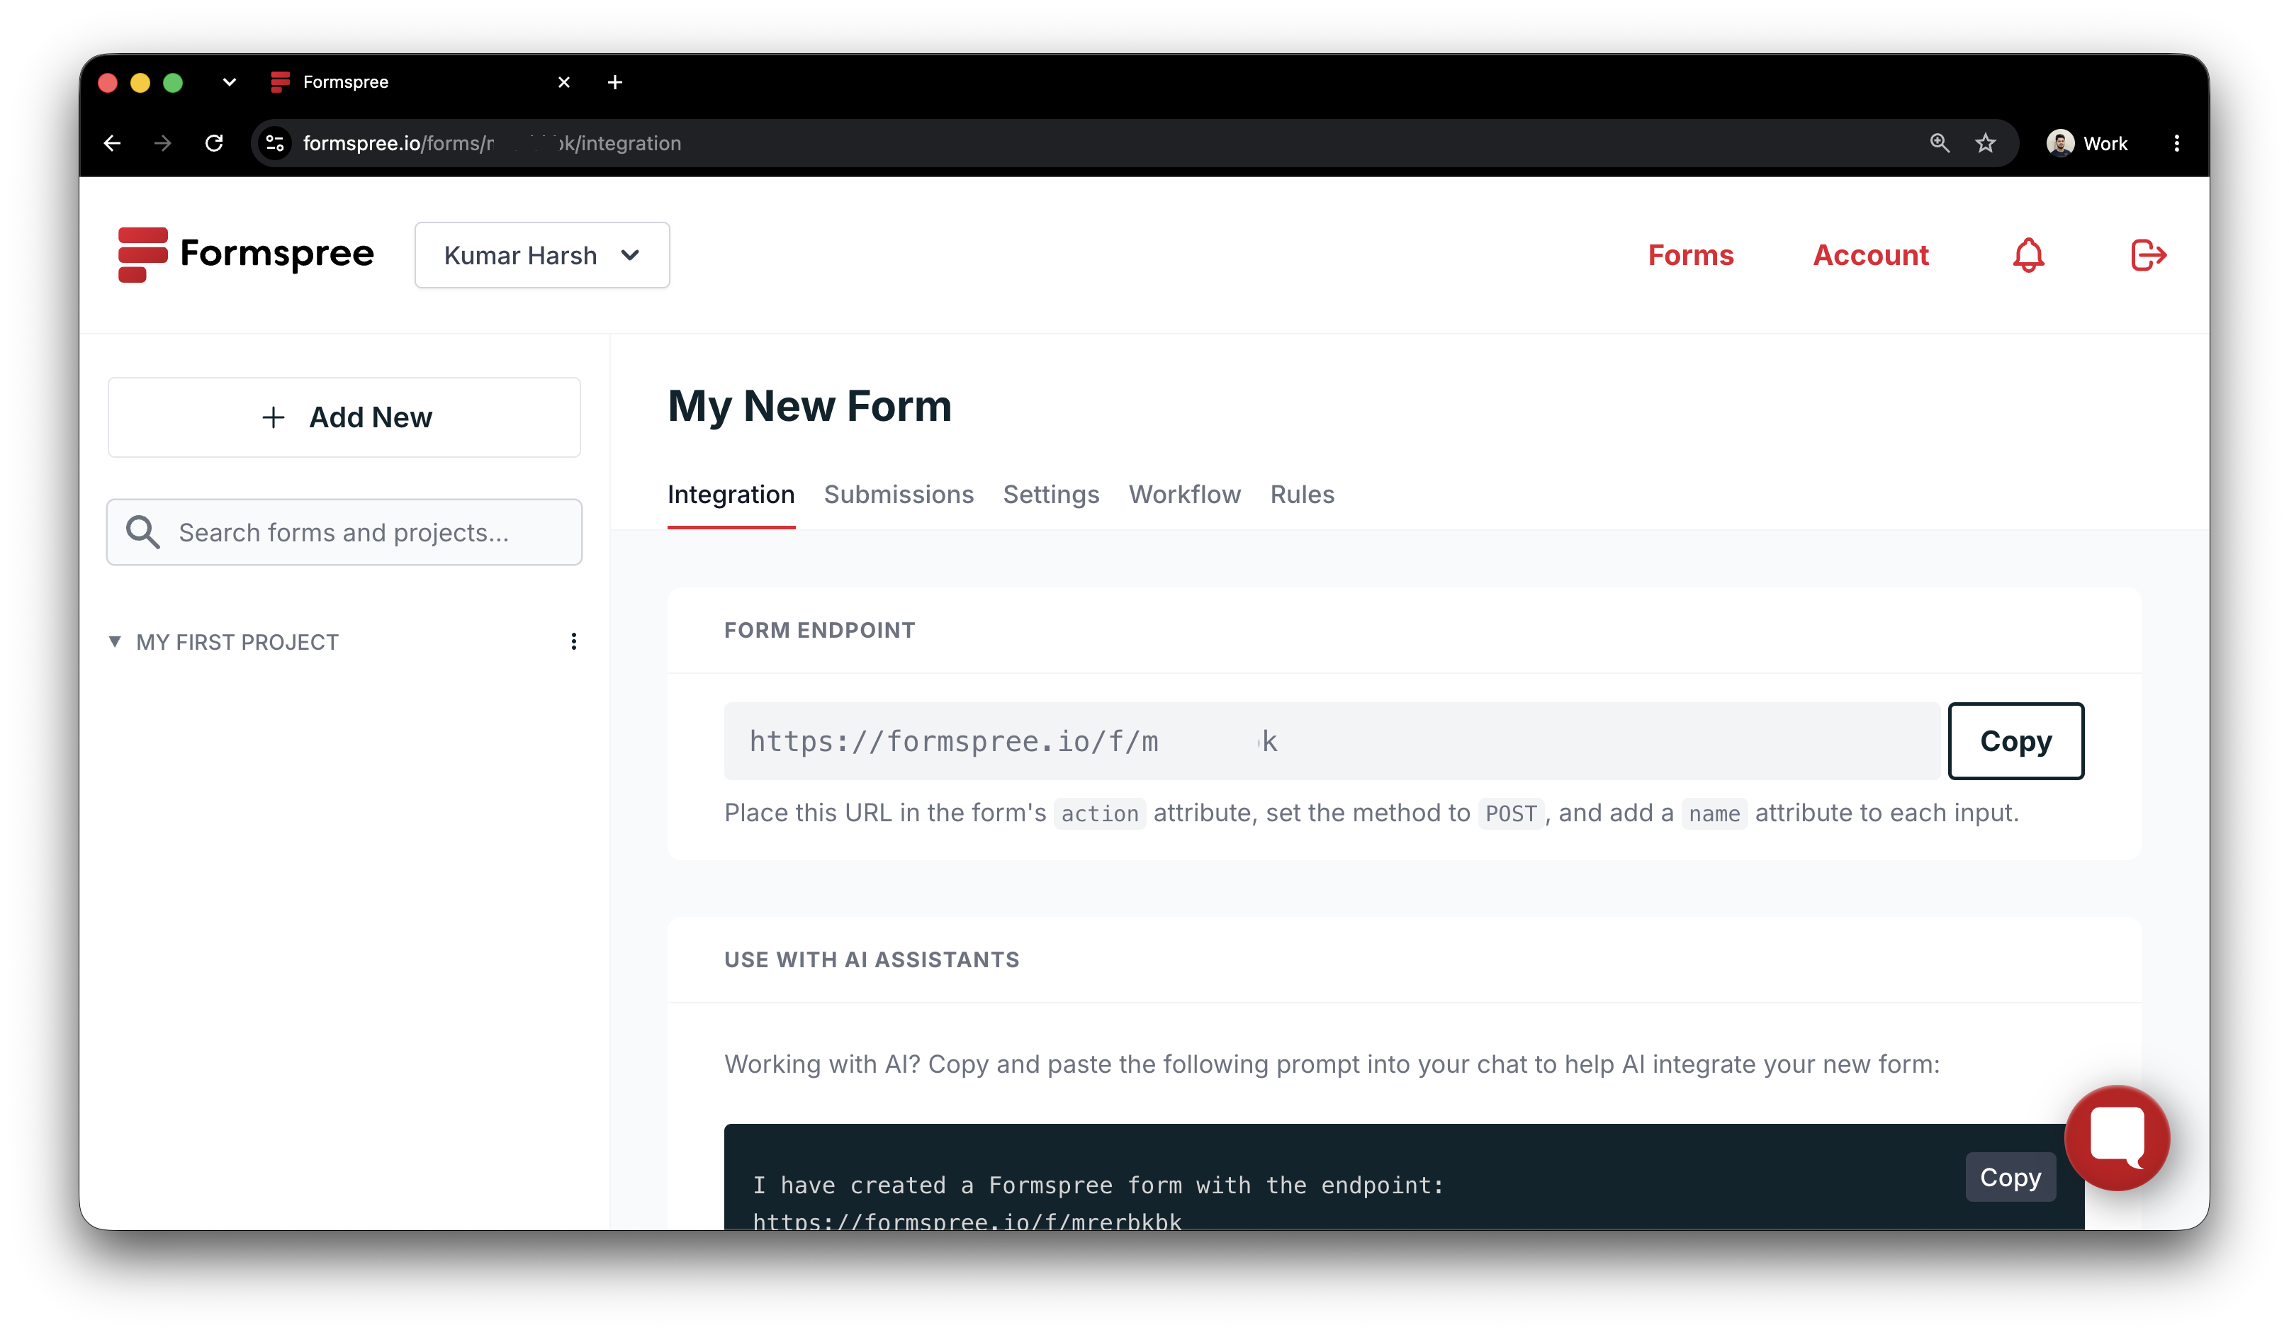Collapse the My First Project triangle
This screenshot has width=2289, height=1335.
pos(115,642)
